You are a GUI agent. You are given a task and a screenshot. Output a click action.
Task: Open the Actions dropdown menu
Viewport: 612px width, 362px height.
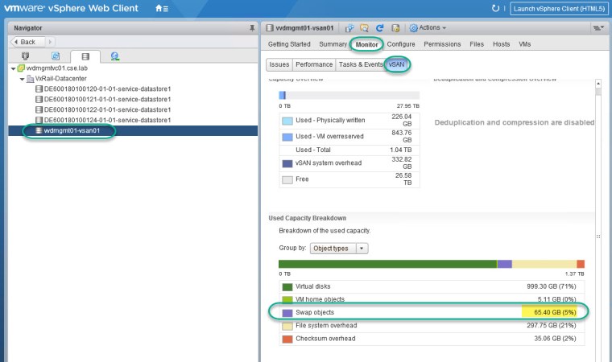[428, 28]
